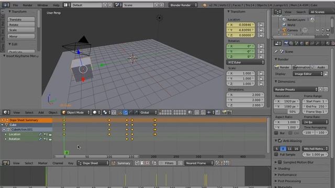Open the properties editor render tab icon
This screenshot has height=188, width=335.
[286, 43]
